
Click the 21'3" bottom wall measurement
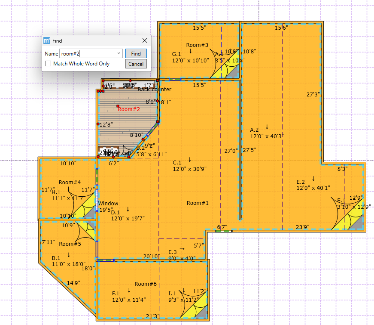point(153,316)
